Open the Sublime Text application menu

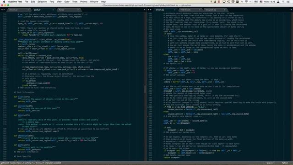click(x=15, y=2)
